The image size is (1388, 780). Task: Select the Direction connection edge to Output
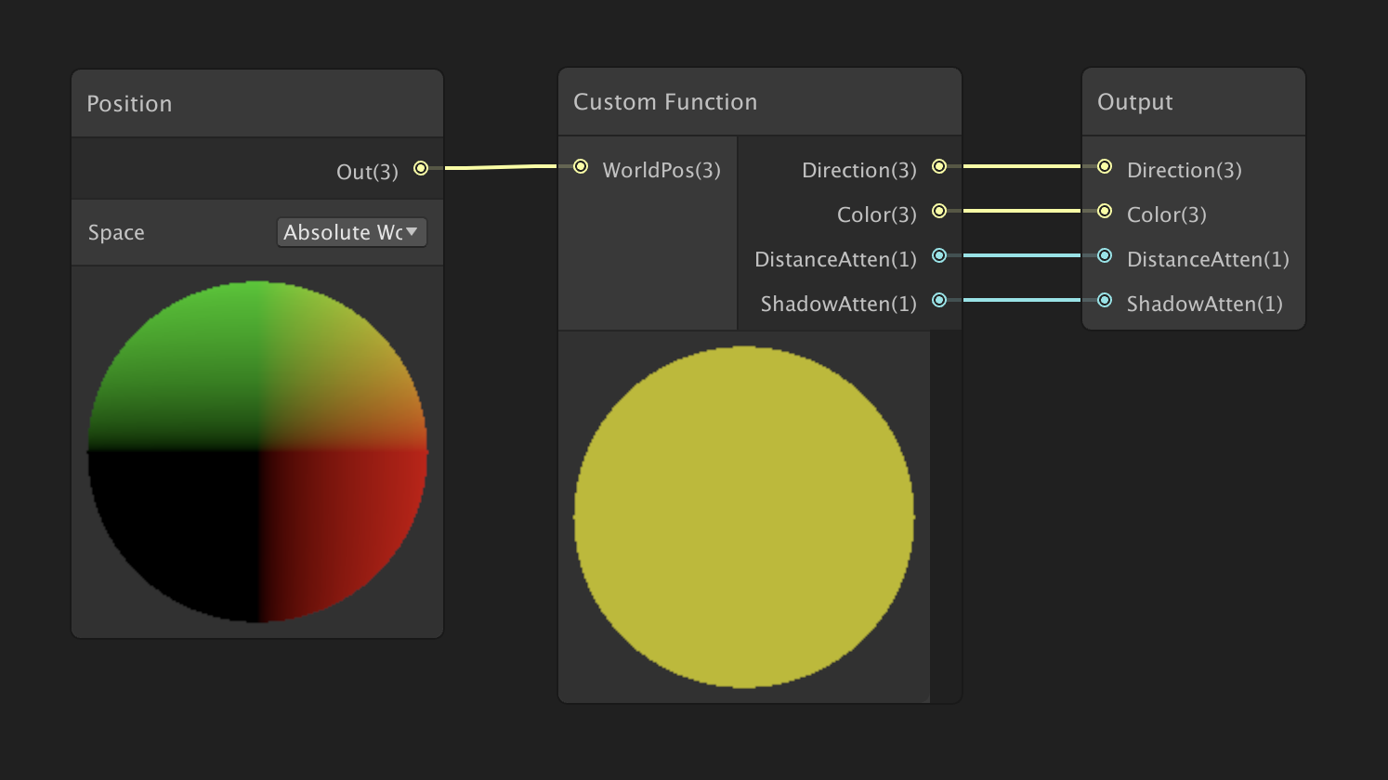click(x=1022, y=166)
